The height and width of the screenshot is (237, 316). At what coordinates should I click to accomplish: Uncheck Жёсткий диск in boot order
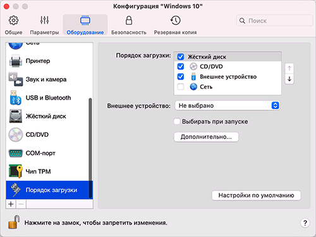pos(181,57)
